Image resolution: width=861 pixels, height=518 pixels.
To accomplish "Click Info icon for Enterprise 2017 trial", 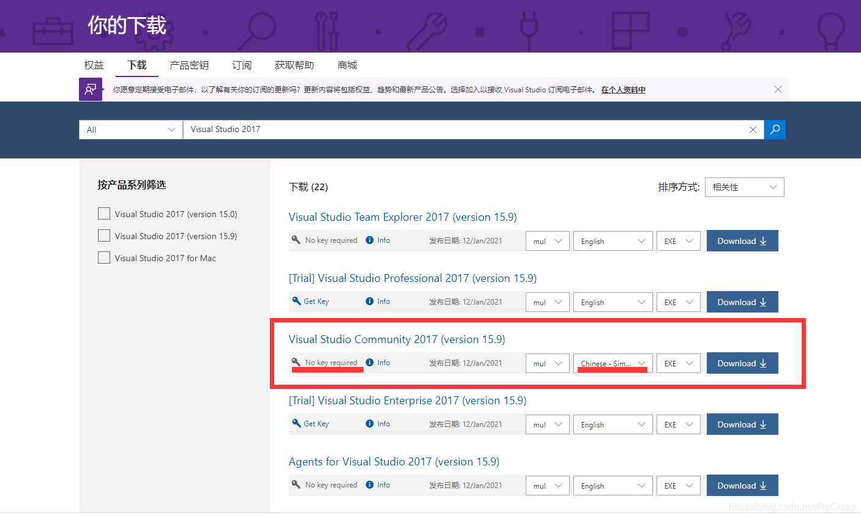I will pyautogui.click(x=370, y=424).
